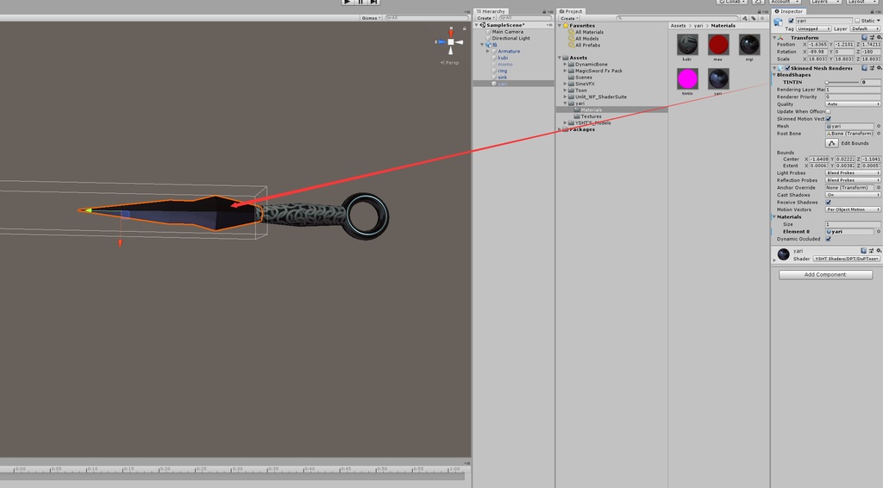The height and width of the screenshot is (488, 883).
Task: Open the Tag dropdown showing Untagged
Action: coord(814,28)
